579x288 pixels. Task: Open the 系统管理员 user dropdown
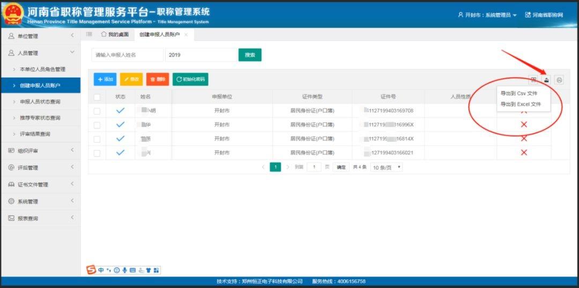(x=487, y=15)
